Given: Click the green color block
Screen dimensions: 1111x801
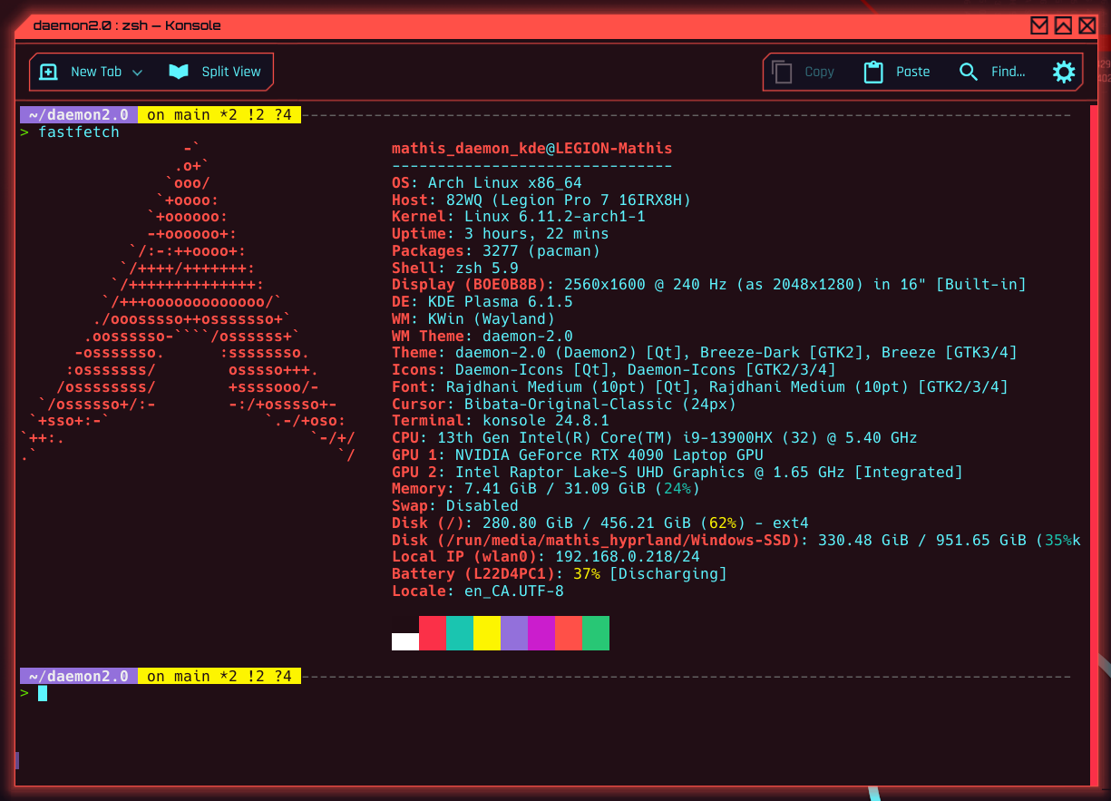Looking at the screenshot, I should 596,633.
